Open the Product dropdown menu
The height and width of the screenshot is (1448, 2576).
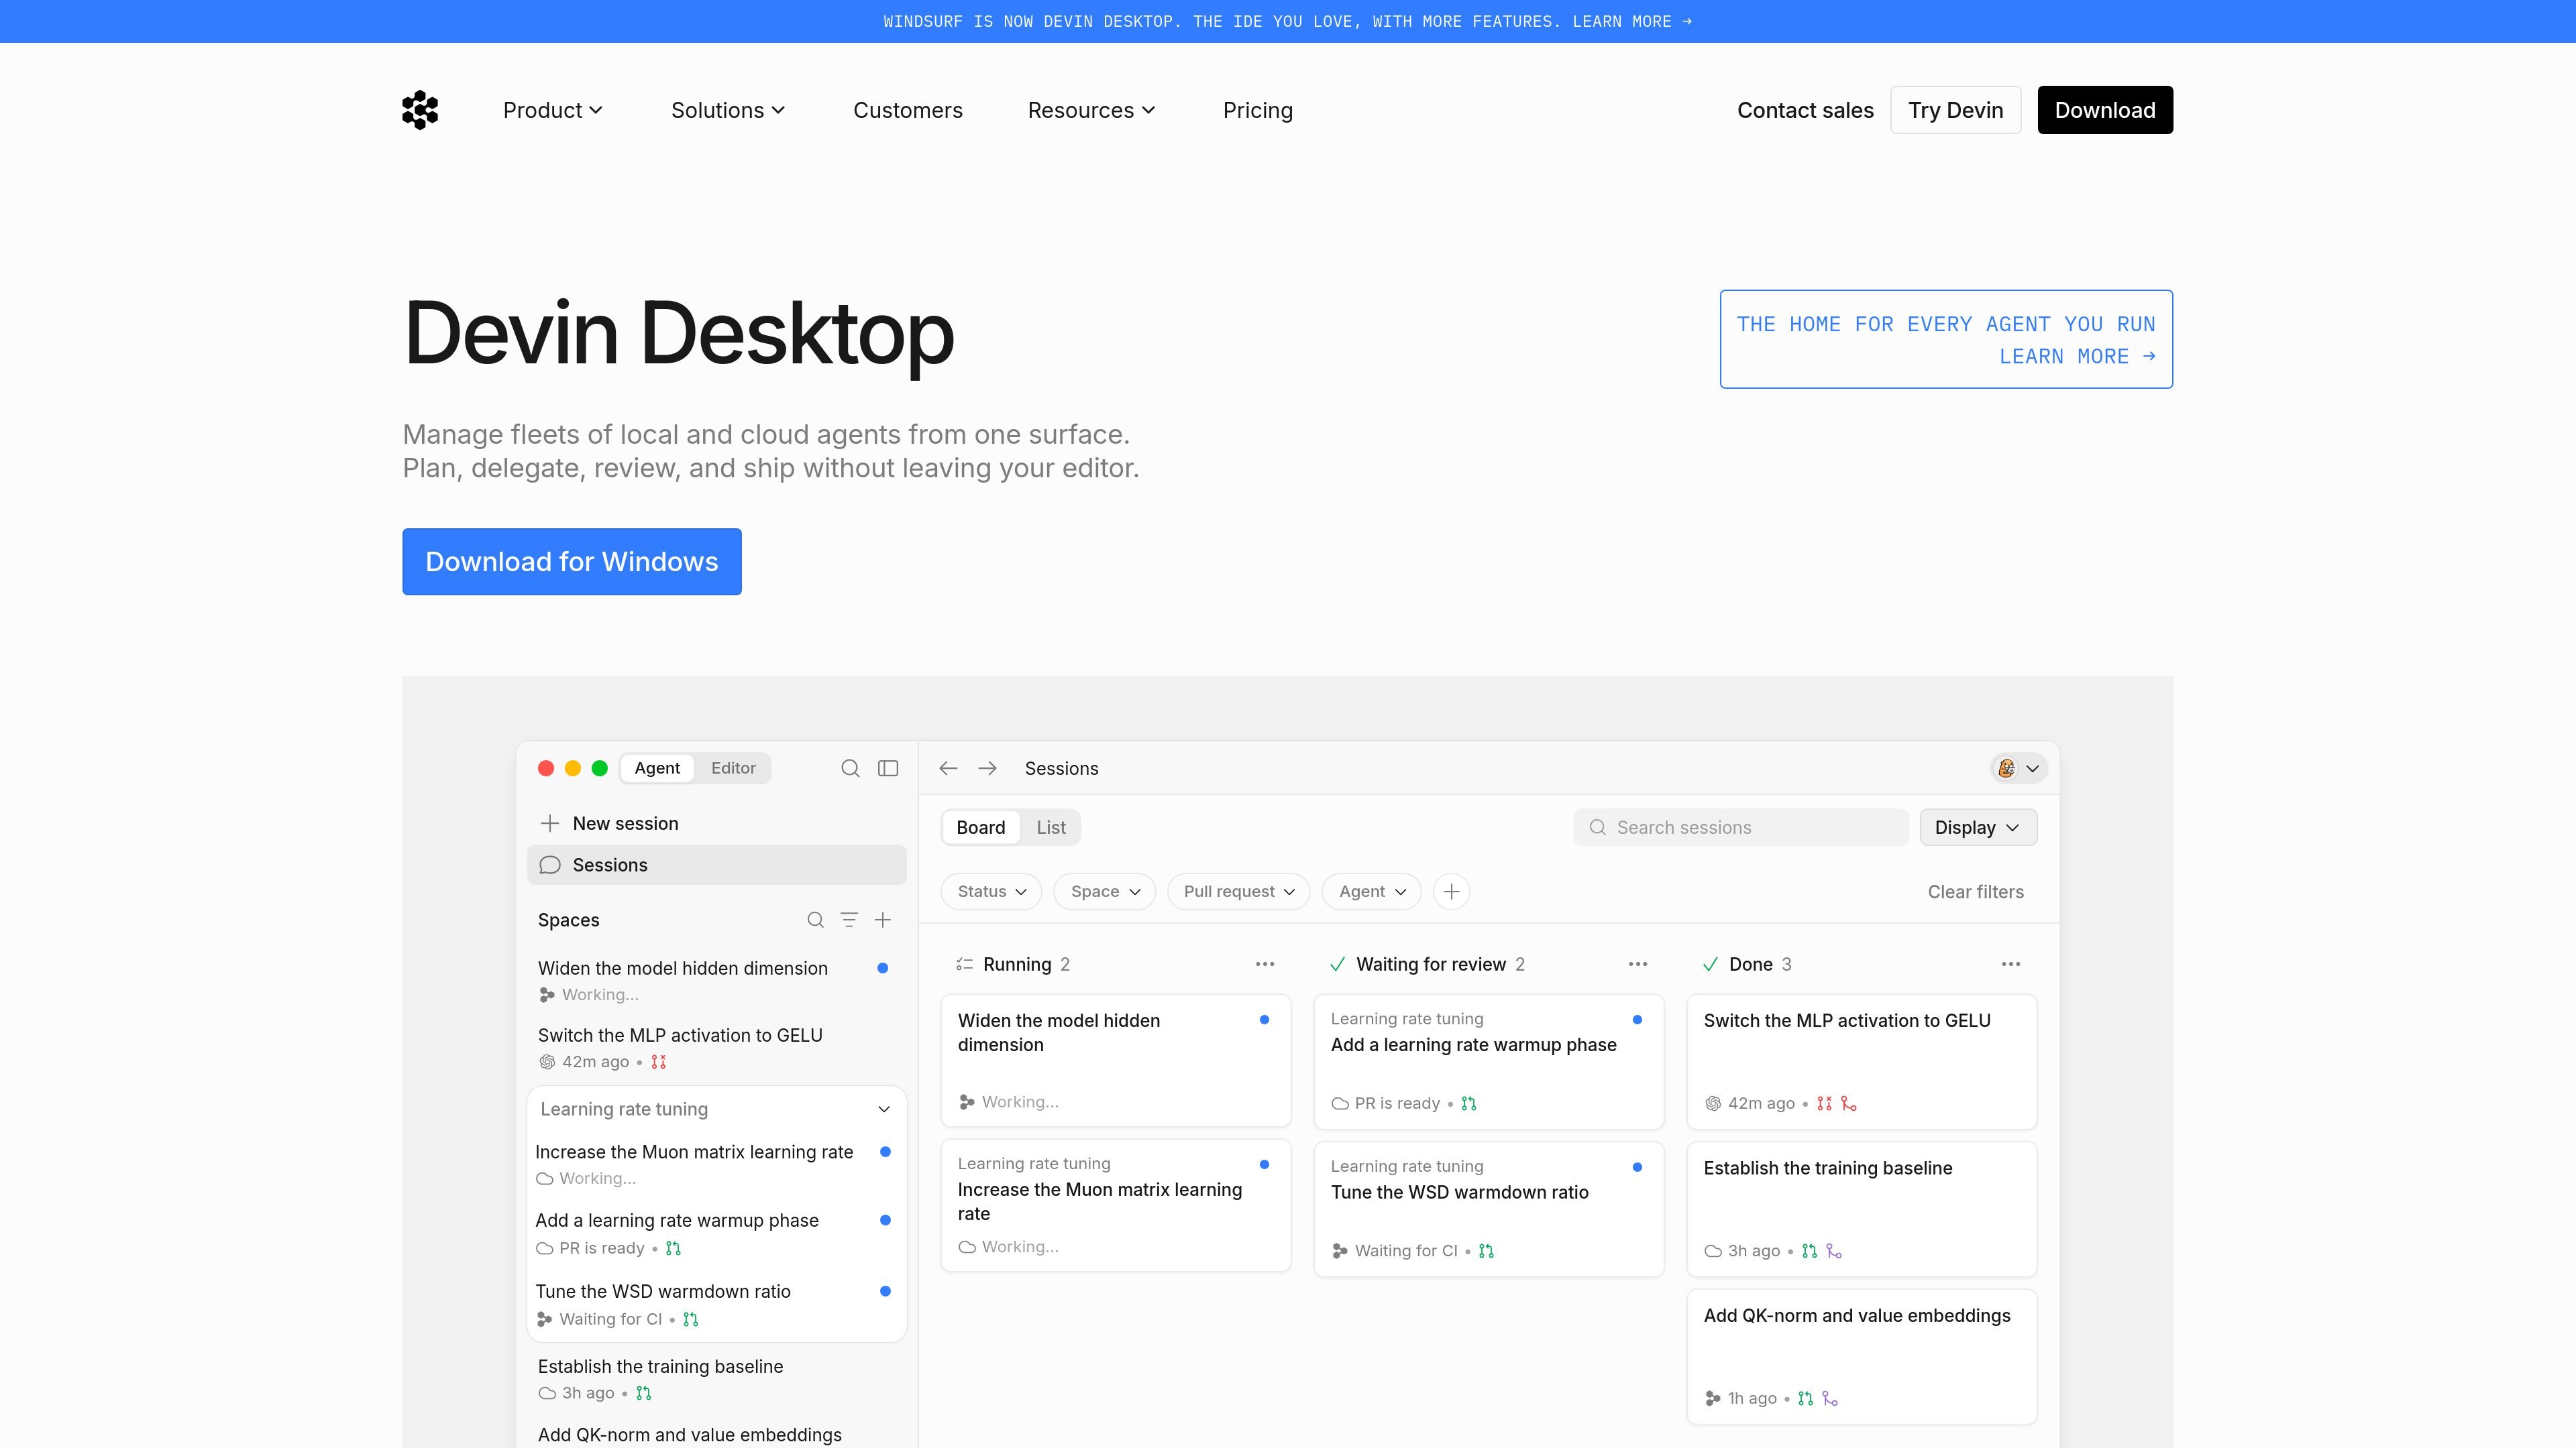pos(553,110)
